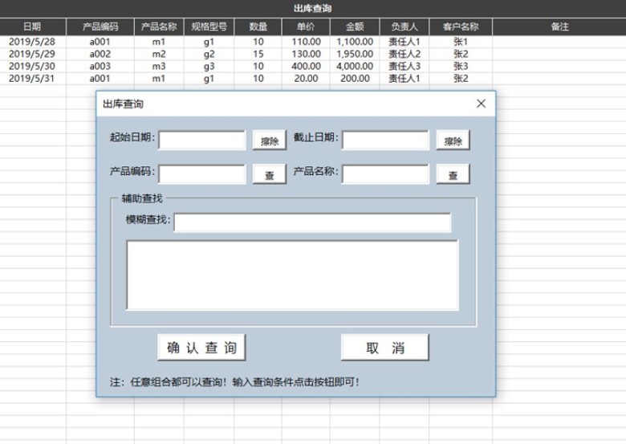626x444 pixels.
Task: Select product name cell m3
Action: [159, 67]
